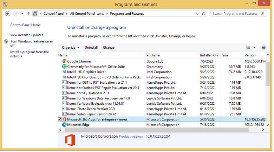Viewport: 274px width, 152px height.
Task: Expand the arrow after All Control Panel Items
Action: pos(107,14)
